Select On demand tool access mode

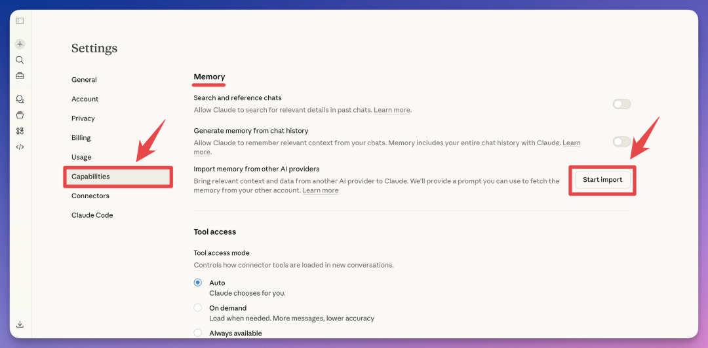[198, 308]
